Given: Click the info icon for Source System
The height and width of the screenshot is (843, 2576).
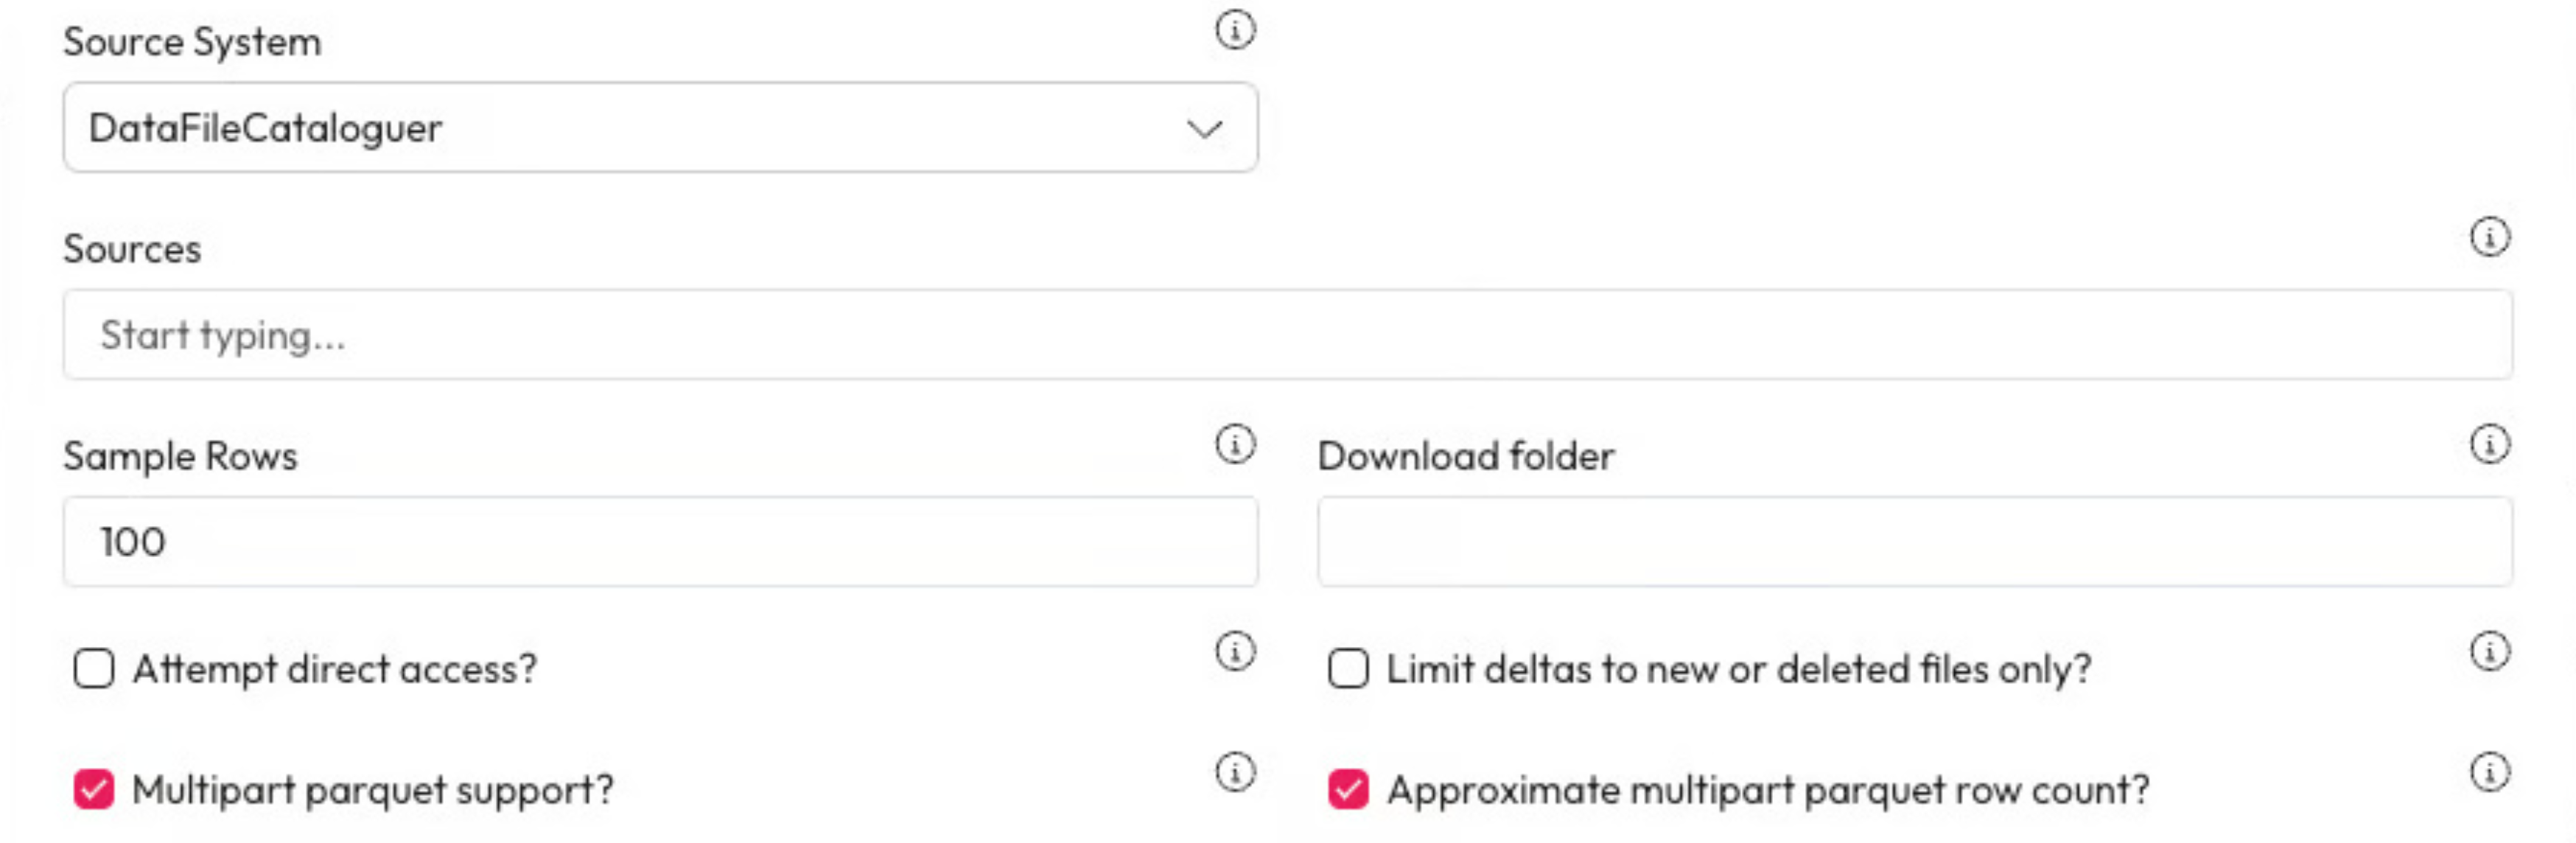Looking at the screenshot, I should (1235, 30).
